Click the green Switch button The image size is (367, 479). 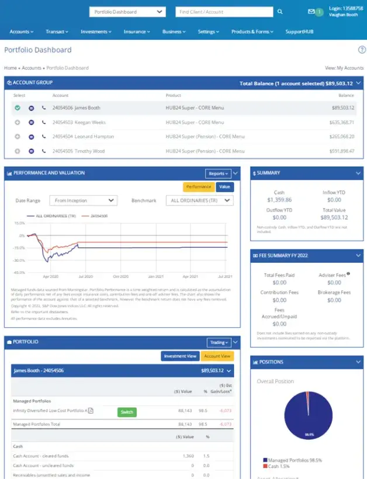[127, 412]
